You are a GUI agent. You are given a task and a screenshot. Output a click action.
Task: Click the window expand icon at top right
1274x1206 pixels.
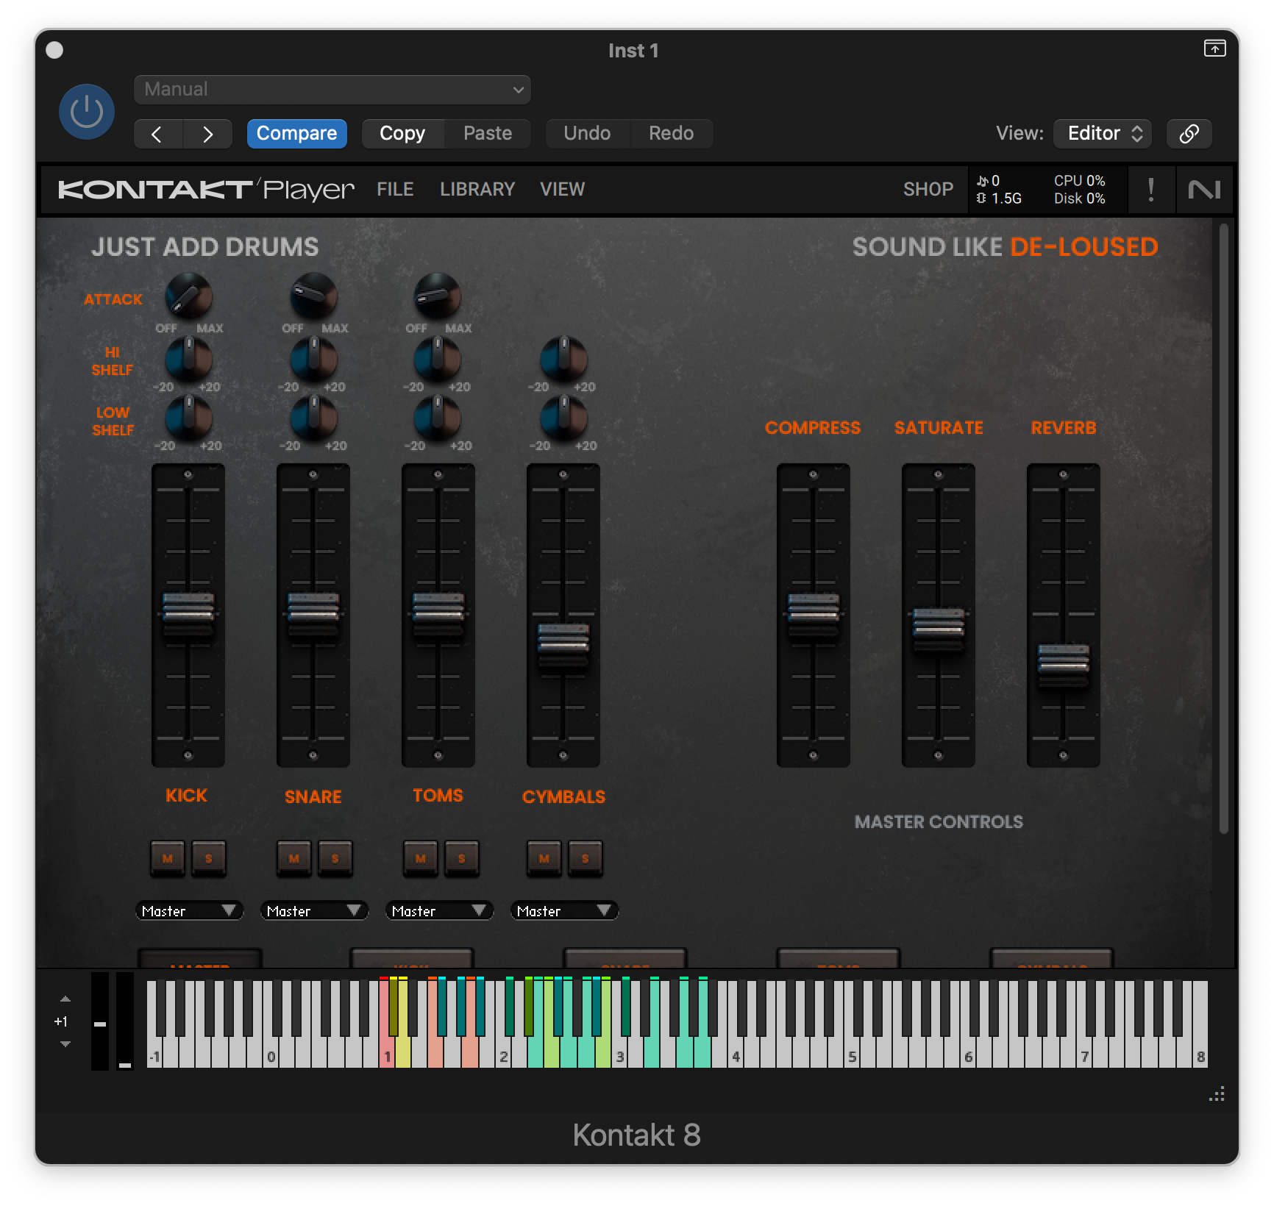click(x=1214, y=49)
